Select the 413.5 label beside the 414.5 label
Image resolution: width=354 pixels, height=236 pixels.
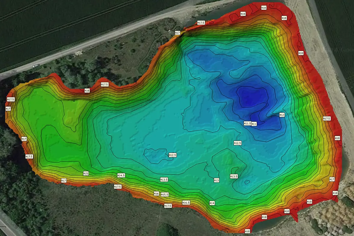[164, 179]
